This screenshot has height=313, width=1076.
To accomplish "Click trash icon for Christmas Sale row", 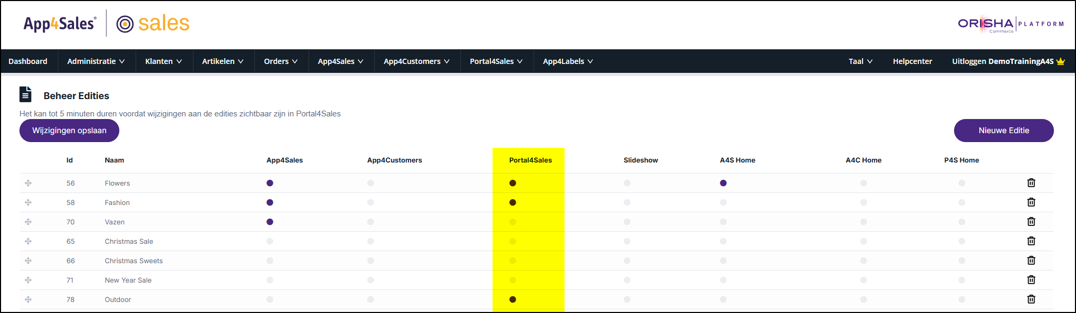I will pos(1031,241).
